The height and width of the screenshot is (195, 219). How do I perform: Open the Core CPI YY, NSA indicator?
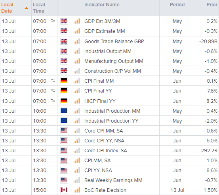coord(104,141)
